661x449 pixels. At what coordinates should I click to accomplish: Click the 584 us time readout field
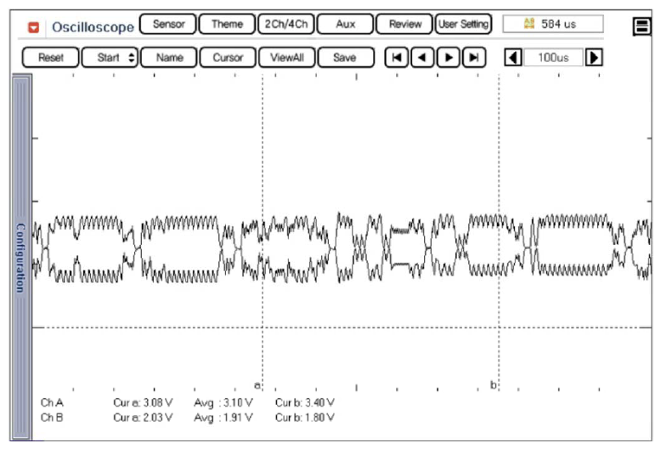pyautogui.click(x=553, y=24)
